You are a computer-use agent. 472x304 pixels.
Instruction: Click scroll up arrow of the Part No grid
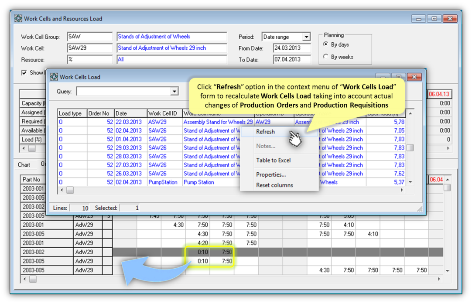pyautogui.click(x=448, y=179)
